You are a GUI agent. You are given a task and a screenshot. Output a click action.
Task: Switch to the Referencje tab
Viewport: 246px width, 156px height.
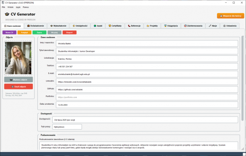click(134, 26)
